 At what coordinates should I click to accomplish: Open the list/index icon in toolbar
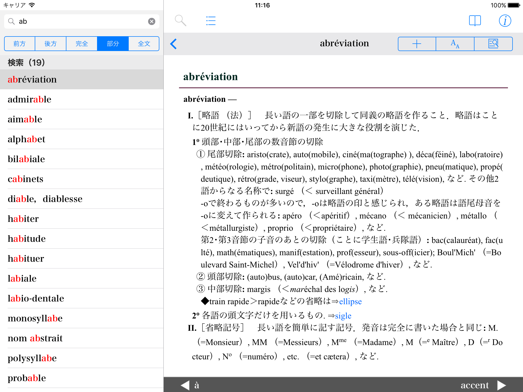[211, 21]
